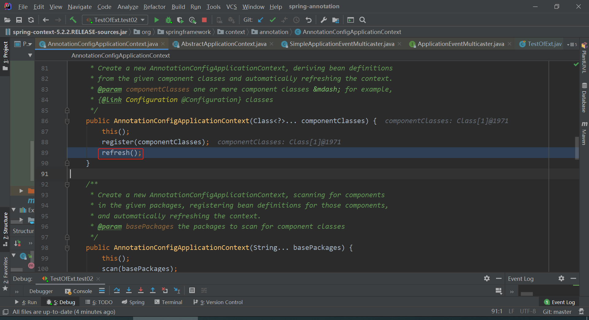Image resolution: width=589 pixels, height=320 pixels.
Task: Open file with the folder toolbar icon
Action: (7, 20)
